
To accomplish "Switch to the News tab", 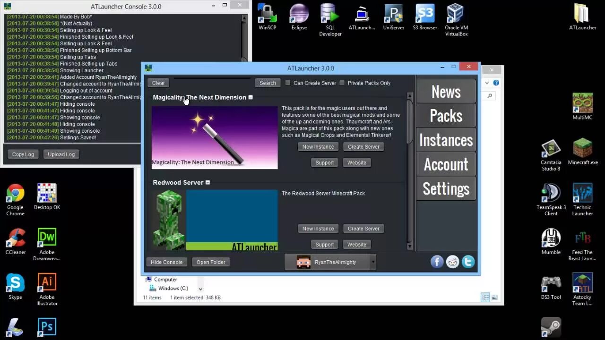I will (x=446, y=92).
